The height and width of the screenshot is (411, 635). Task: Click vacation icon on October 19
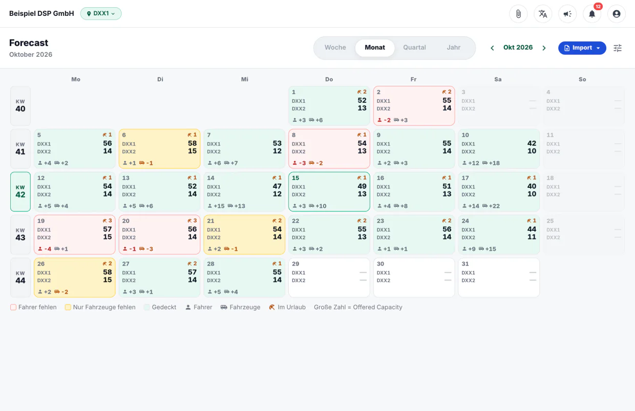pyautogui.click(x=105, y=221)
